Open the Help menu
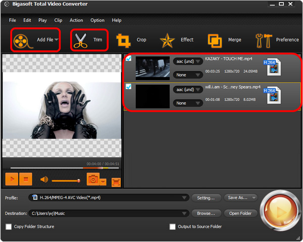Image resolution: width=303 pixels, height=242 pixels. (x=117, y=20)
